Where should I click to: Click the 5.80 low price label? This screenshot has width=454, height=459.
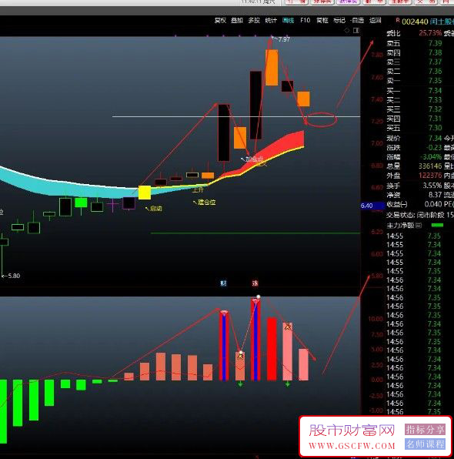pyautogui.click(x=14, y=276)
